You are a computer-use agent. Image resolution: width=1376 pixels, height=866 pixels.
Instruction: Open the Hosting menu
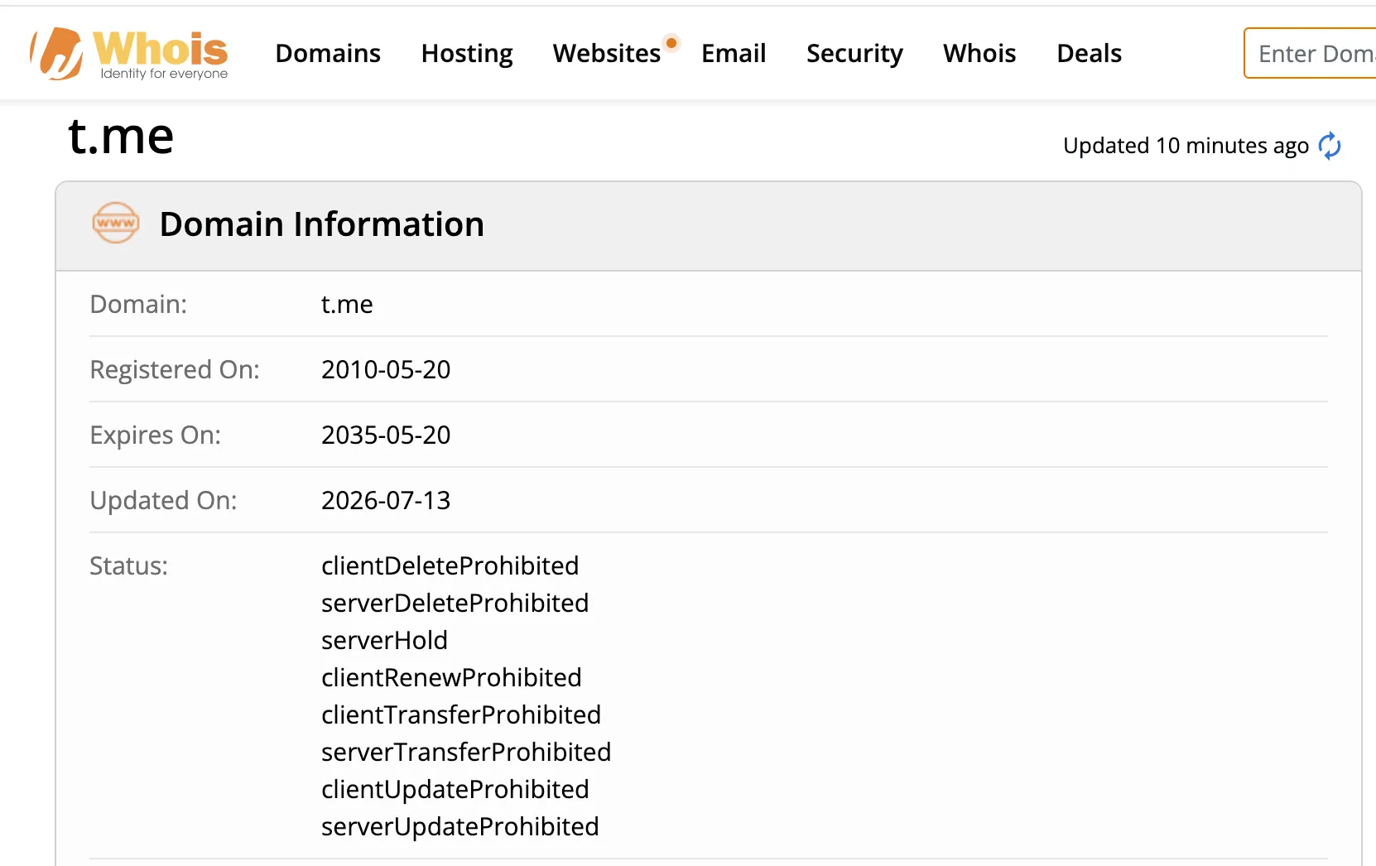click(467, 54)
